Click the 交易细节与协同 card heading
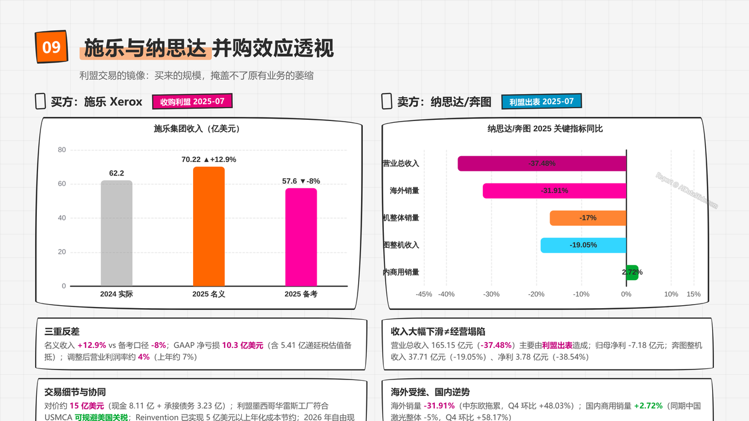This screenshot has height=421, width=749. click(75, 392)
